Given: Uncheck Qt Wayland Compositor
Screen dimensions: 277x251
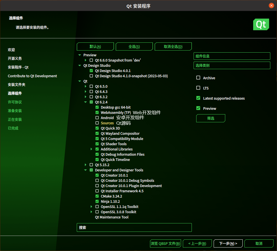Looking at the screenshot, I should 97,133.
